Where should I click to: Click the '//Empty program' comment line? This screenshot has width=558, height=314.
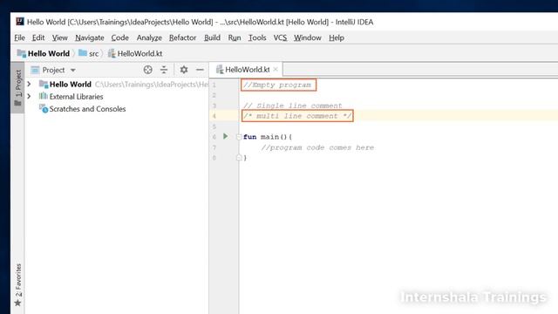(277, 85)
